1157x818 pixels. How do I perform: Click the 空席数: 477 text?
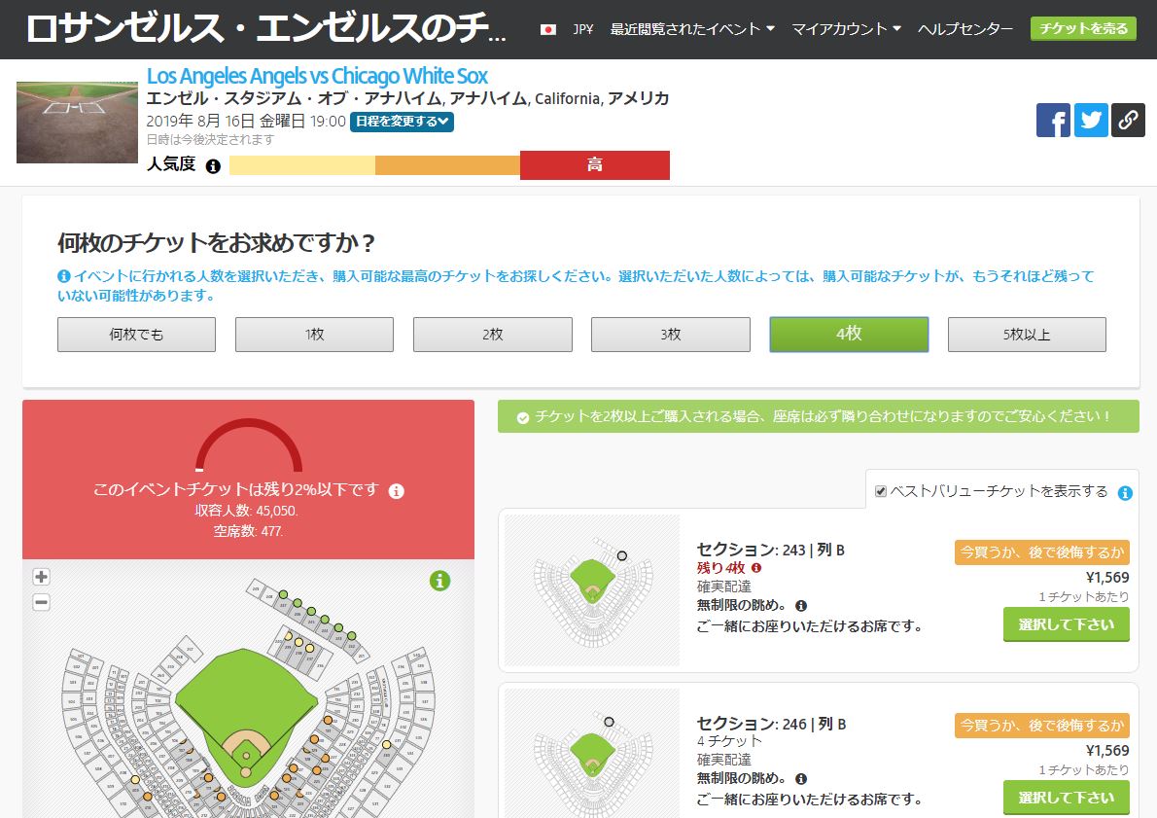tap(248, 531)
